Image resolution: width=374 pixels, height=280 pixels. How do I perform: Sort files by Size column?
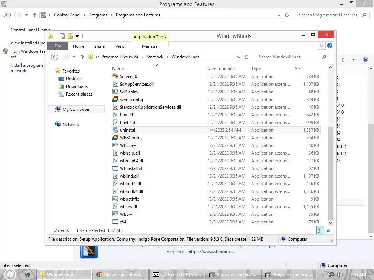299,68
